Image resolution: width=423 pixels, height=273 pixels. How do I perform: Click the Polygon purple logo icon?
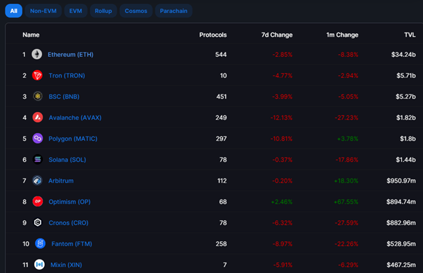point(38,139)
